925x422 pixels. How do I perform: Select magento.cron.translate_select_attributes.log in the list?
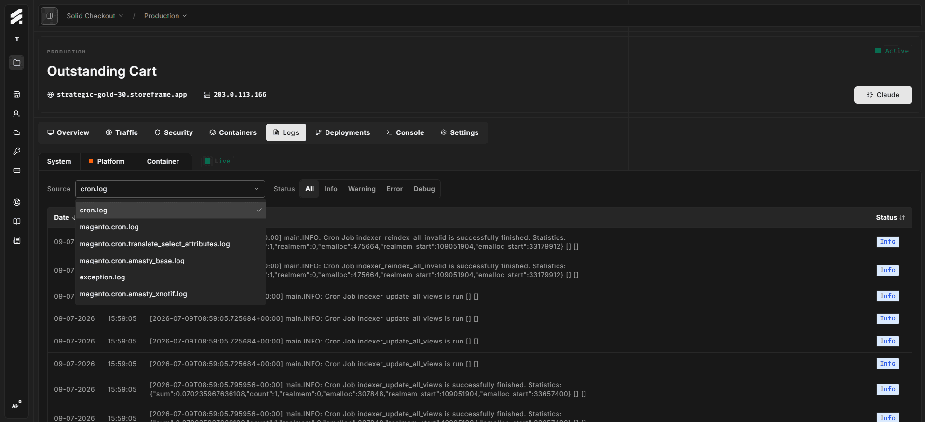170,244
